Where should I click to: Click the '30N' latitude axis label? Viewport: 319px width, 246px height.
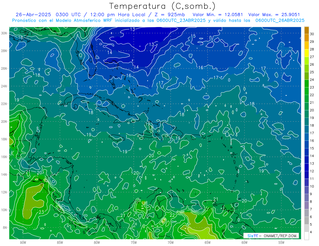tap(4, 33)
